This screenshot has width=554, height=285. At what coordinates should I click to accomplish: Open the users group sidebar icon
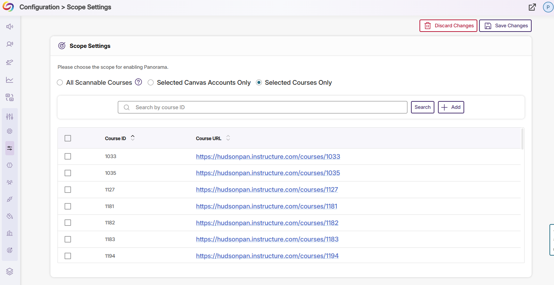point(10,182)
